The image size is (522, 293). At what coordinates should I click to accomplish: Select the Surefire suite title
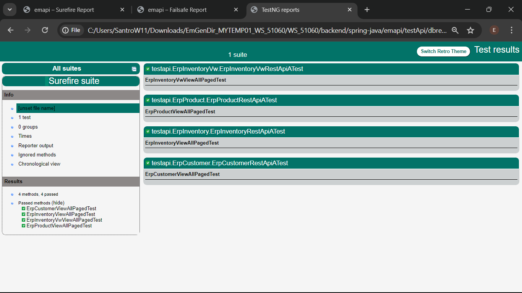click(74, 81)
